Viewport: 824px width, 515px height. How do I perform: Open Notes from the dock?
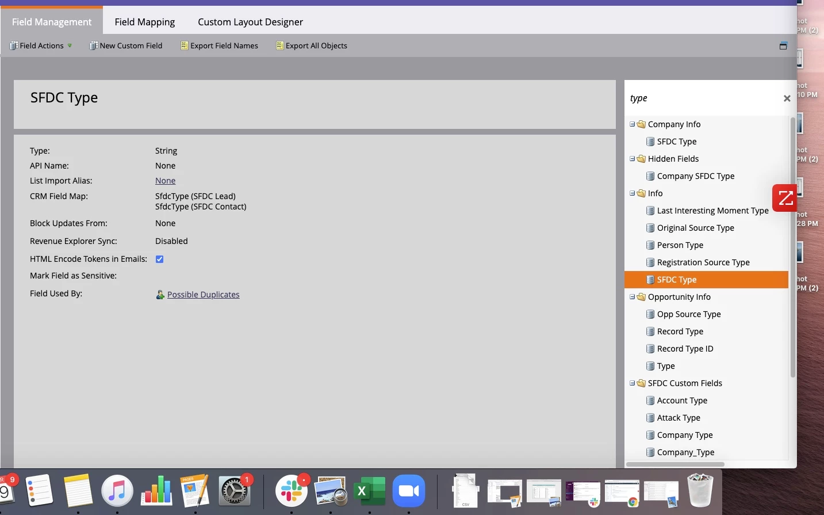click(x=78, y=490)
